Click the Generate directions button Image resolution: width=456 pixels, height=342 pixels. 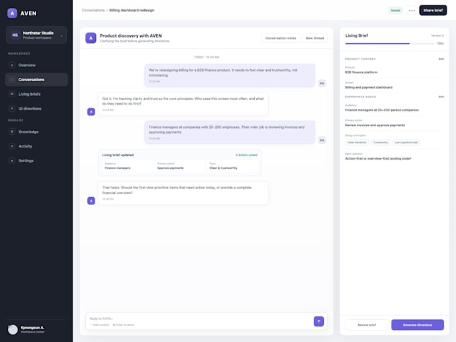coord(417,325)
